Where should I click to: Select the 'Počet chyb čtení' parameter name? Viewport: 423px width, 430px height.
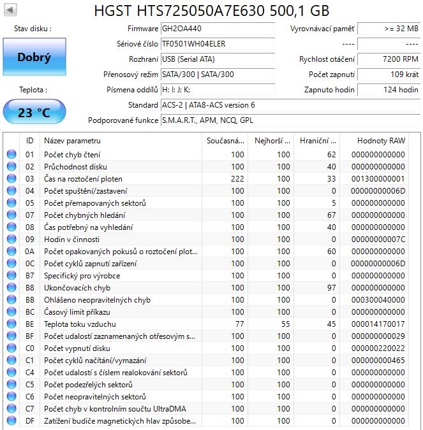pos(72,155)
